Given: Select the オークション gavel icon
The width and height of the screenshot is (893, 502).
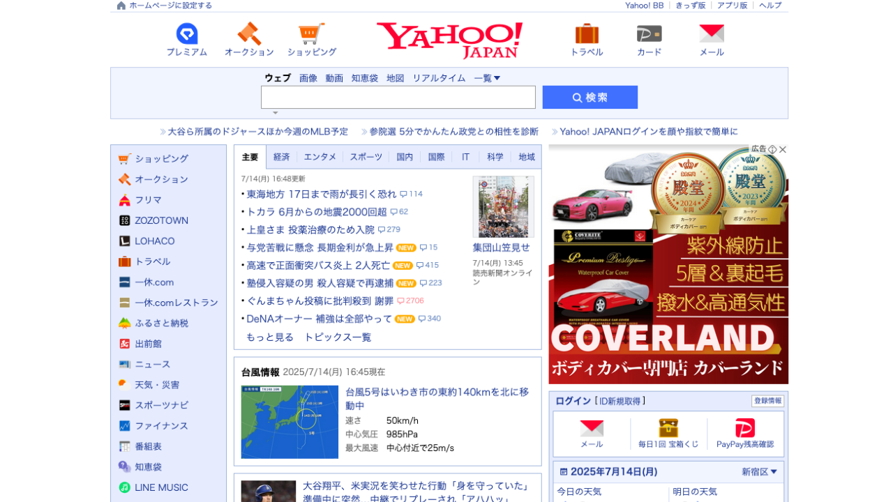Looking at the screenshot, I should pos(249,38).
